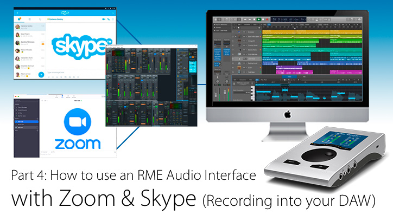393x221 pixels.
Task: Select the yellow Drummer region in Logic
Action: [278, 32]
